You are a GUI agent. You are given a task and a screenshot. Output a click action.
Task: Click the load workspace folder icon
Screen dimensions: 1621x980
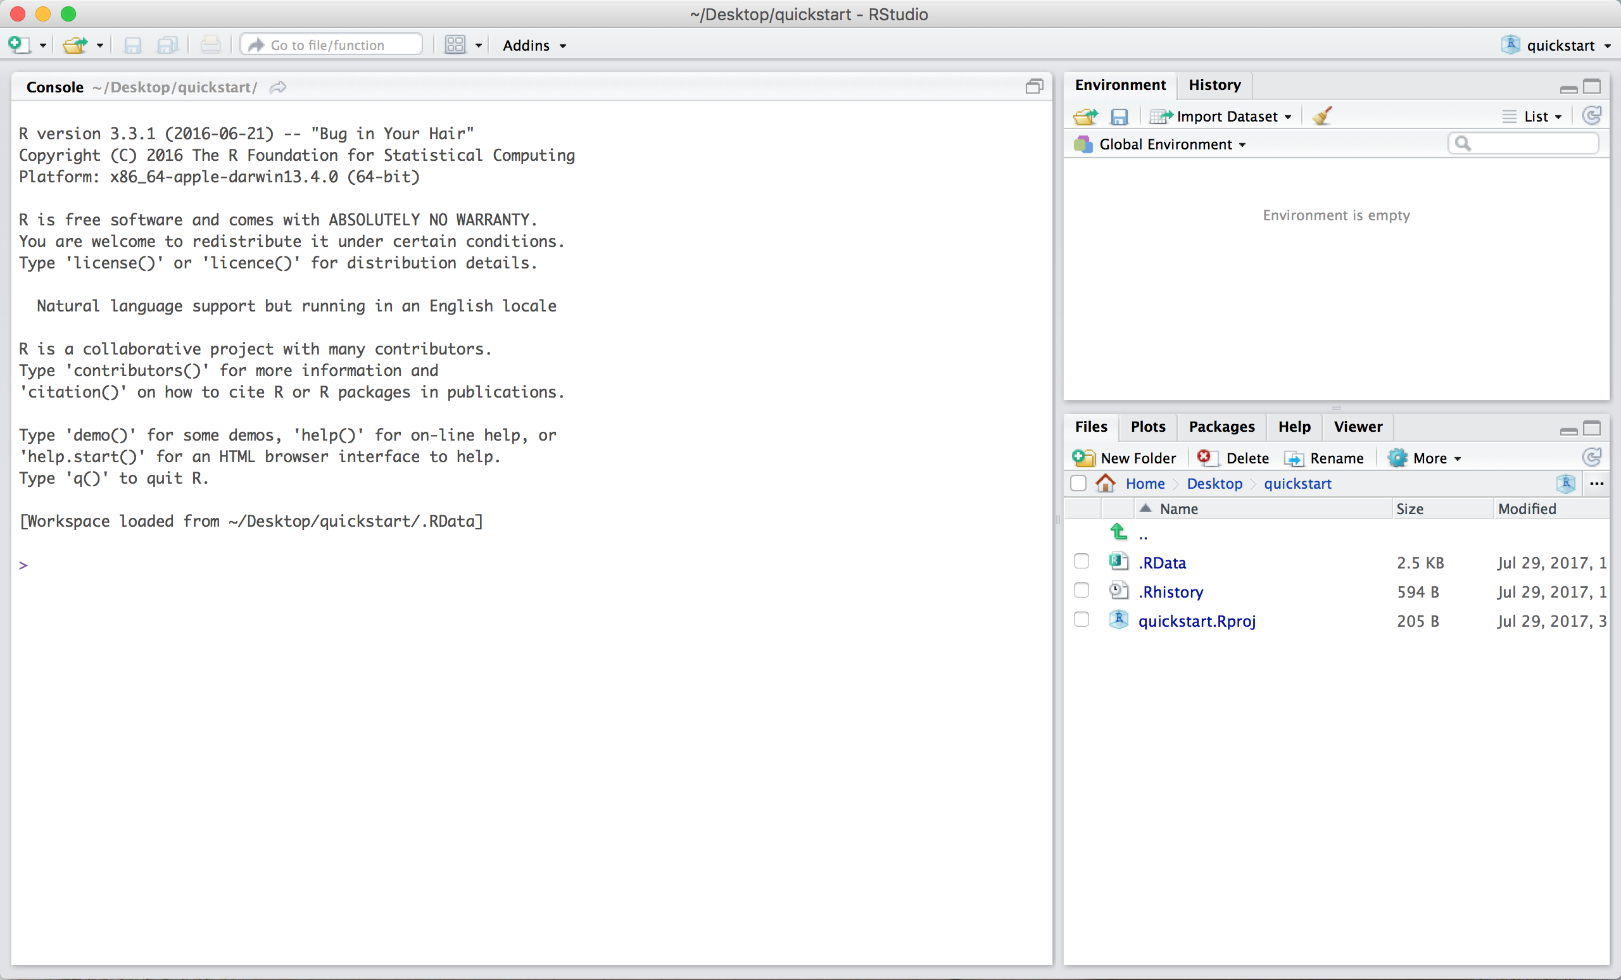point(1085,116)
